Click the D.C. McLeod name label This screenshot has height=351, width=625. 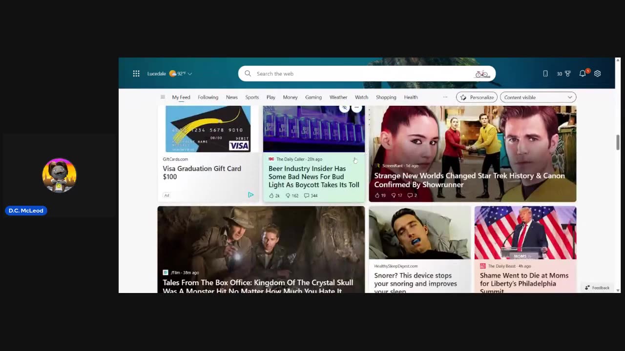pos(26,211)
